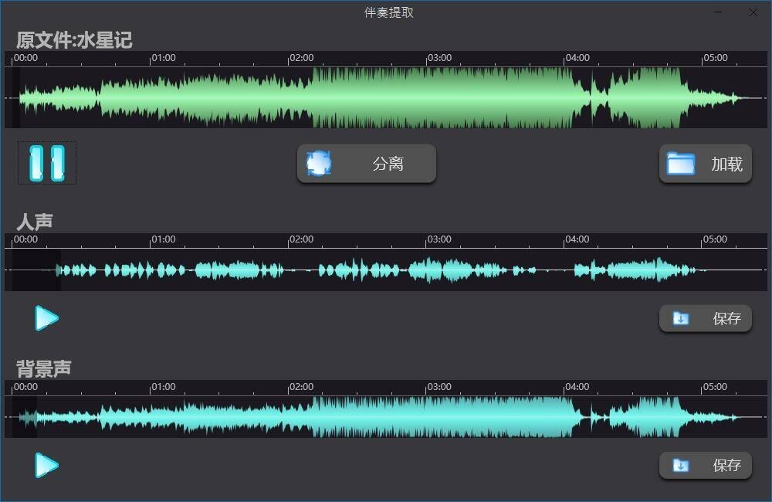Select the 01:00 marker on the 人声 timeline
Screen dimensions: 772x502
(x=162, y=239)
